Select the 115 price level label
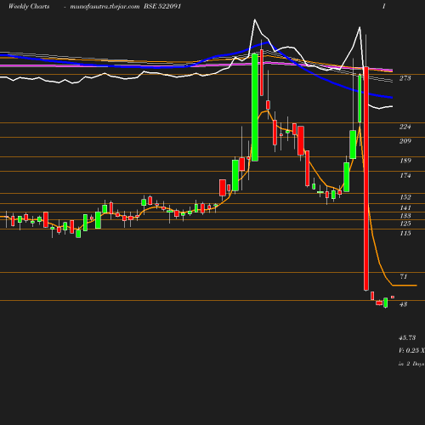 (405, 233)
